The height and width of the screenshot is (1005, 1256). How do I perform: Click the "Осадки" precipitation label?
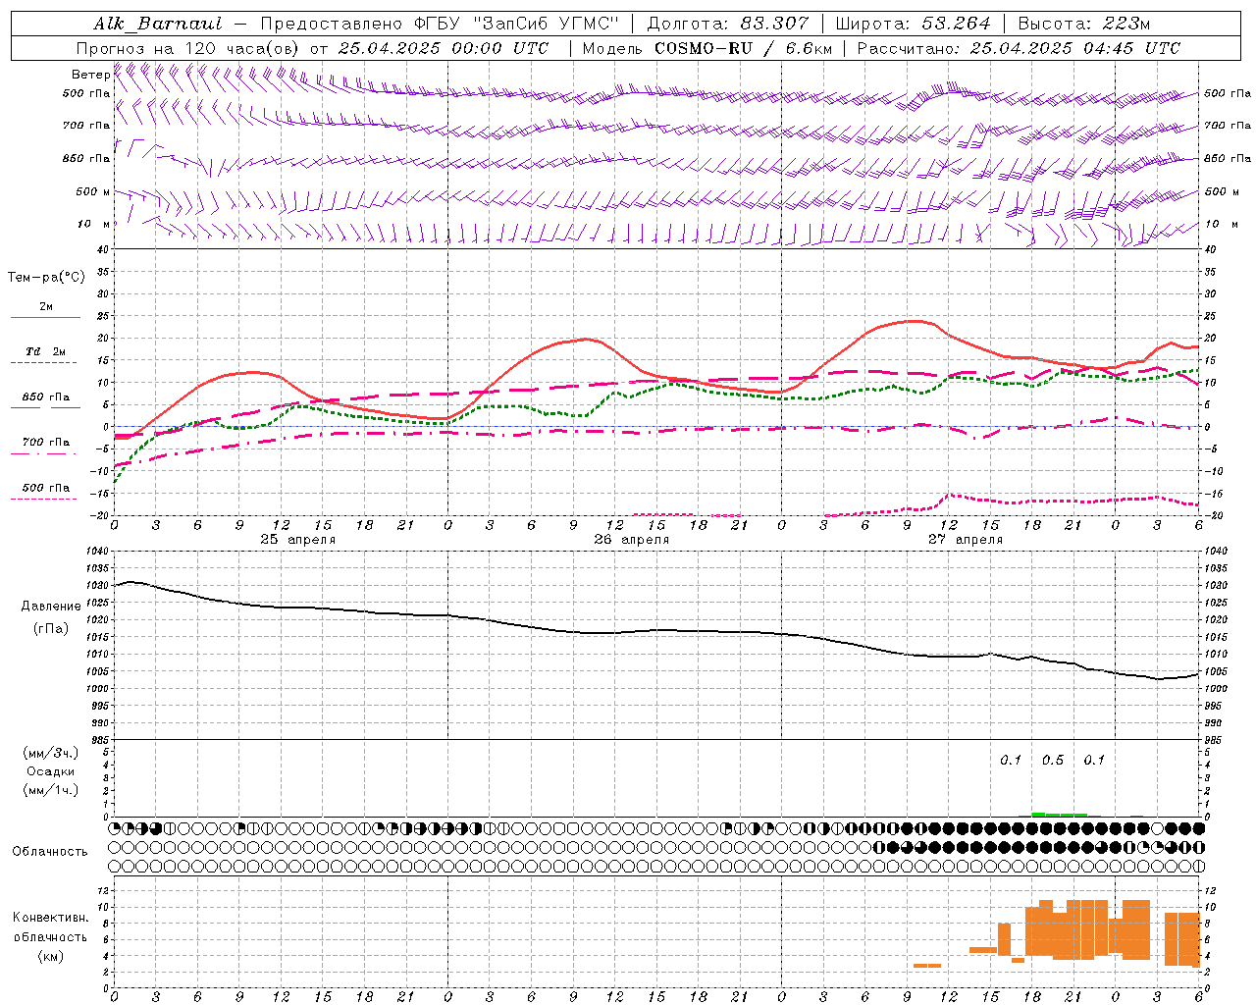tap(51, 771)
